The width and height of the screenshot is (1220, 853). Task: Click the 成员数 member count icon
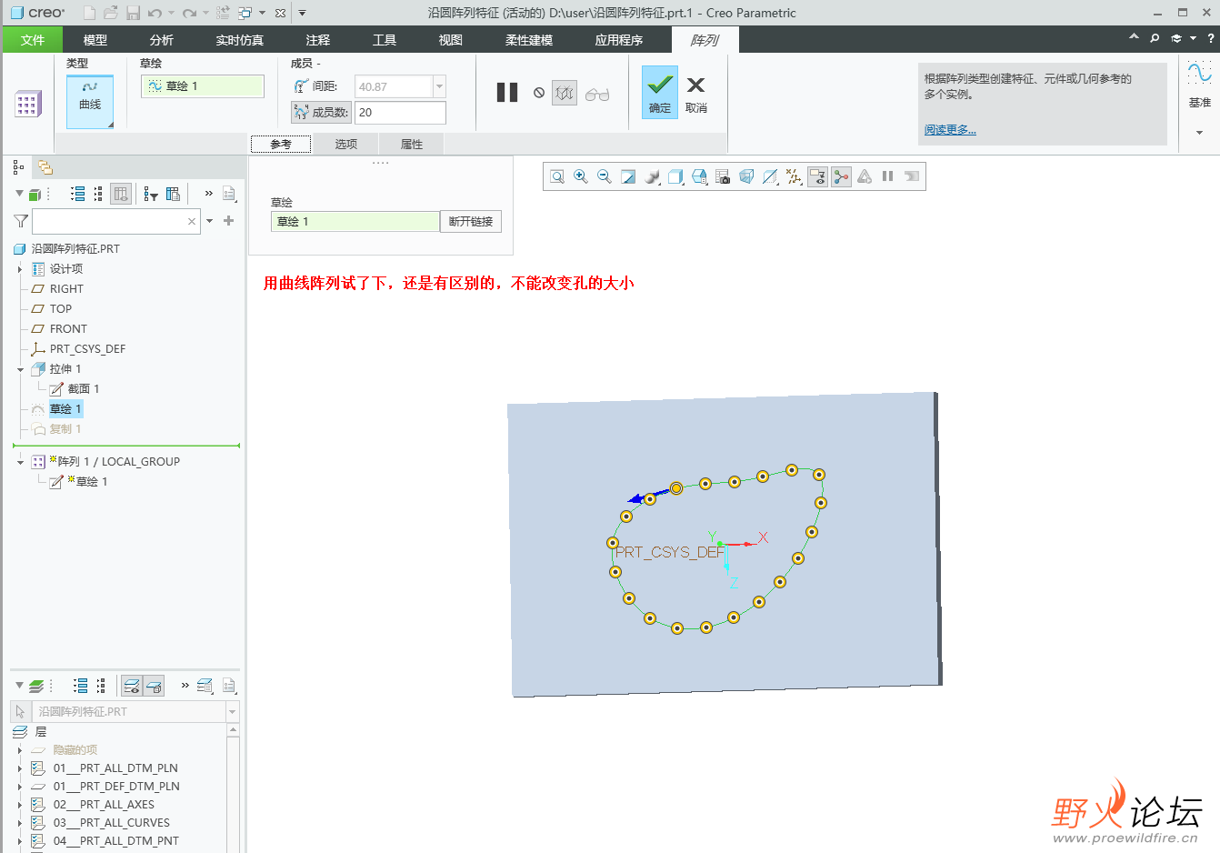point(301,112)
